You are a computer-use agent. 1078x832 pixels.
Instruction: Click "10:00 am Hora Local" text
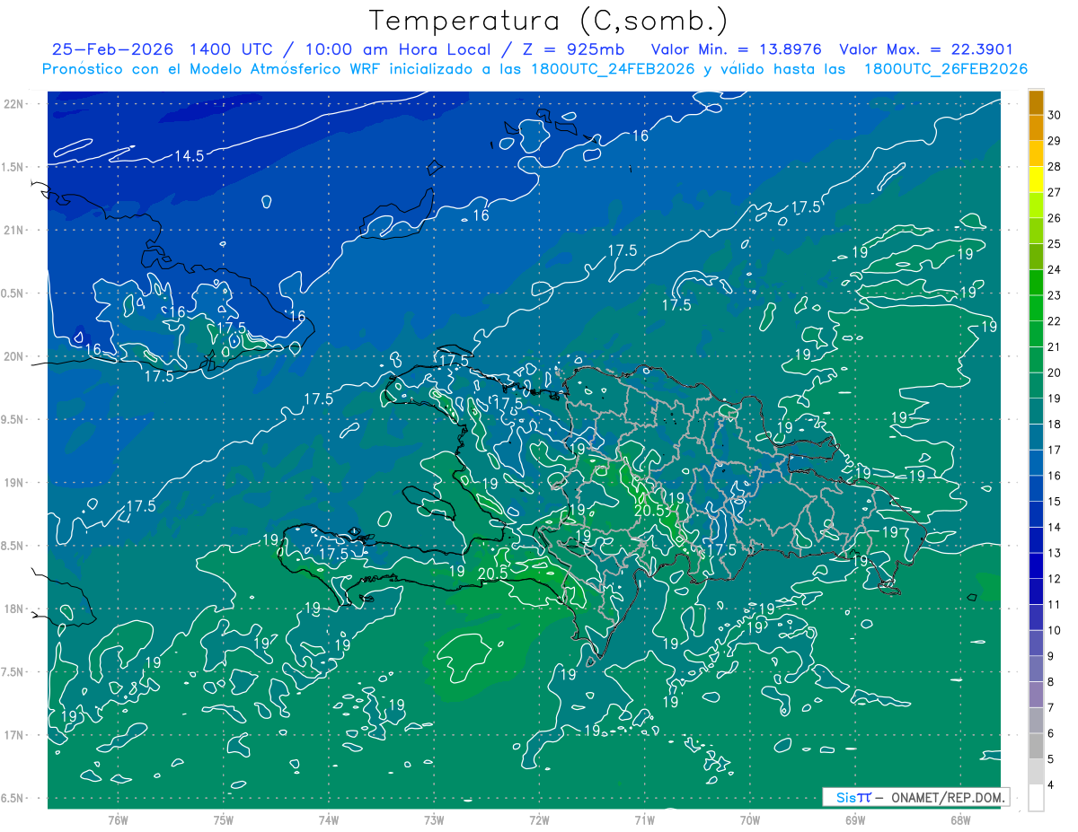[x=400, y=49]
